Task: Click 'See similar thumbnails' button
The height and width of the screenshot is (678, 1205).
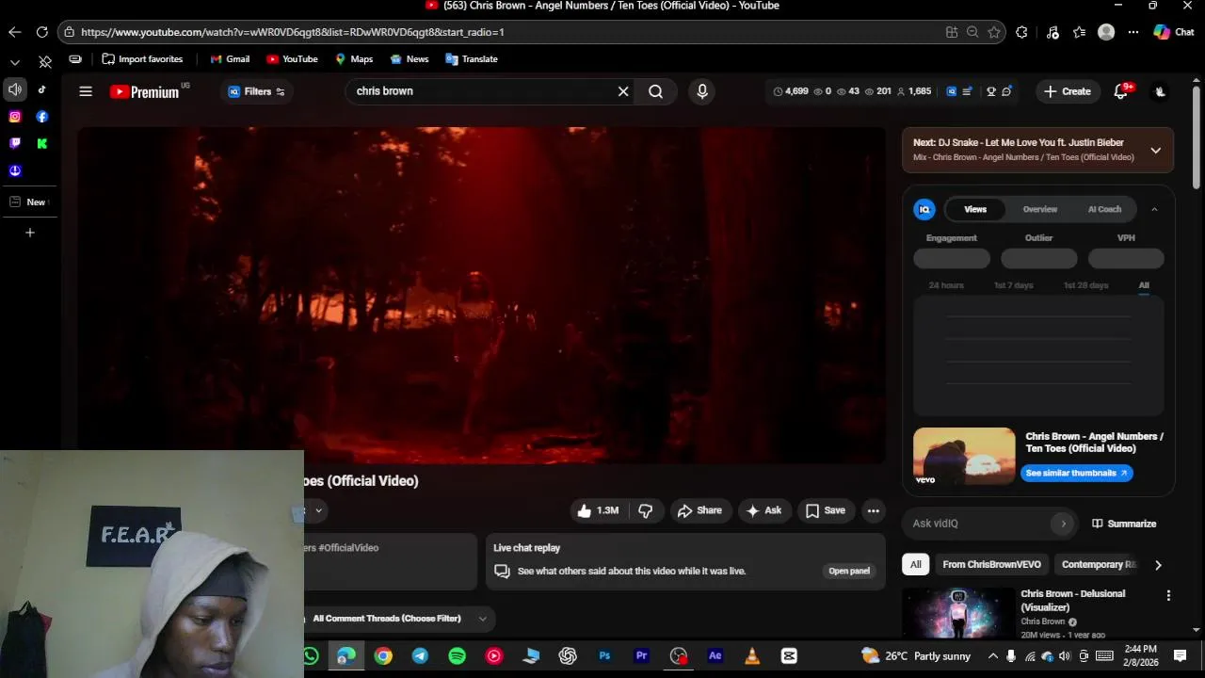Action: tap(1076, 473)
